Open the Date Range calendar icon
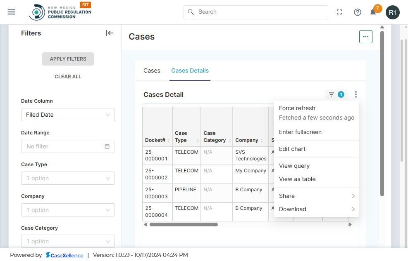Viewport: 408px width, 261px height. [x=107, y=146]
